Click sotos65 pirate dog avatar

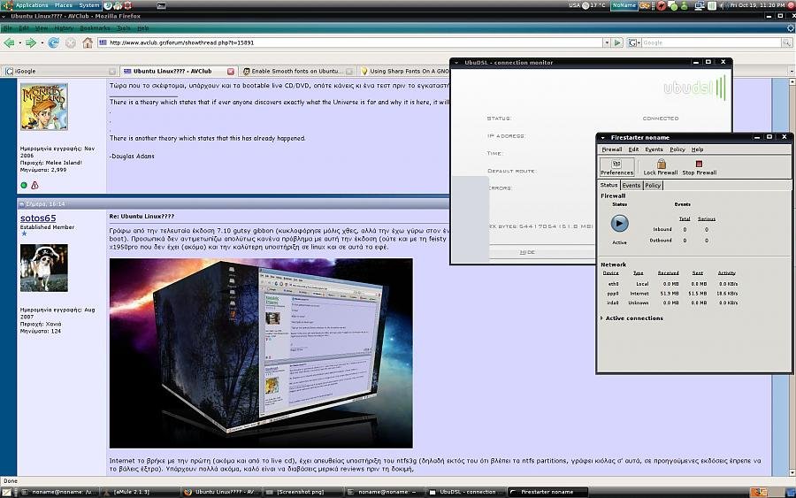[x=43, y=268]
